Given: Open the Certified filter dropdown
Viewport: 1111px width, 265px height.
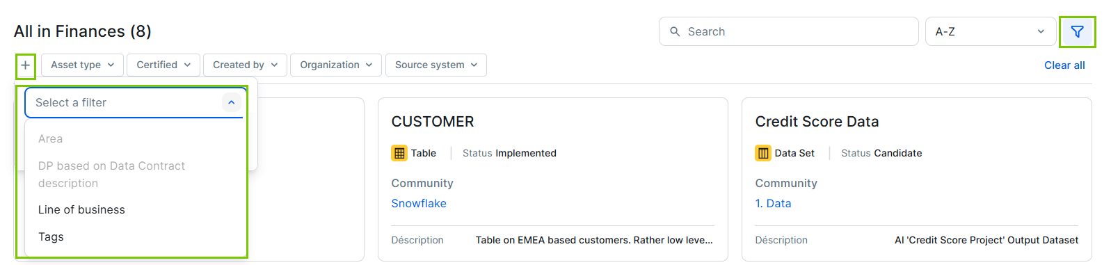Looking at the screenshot, I should (163, 65).
